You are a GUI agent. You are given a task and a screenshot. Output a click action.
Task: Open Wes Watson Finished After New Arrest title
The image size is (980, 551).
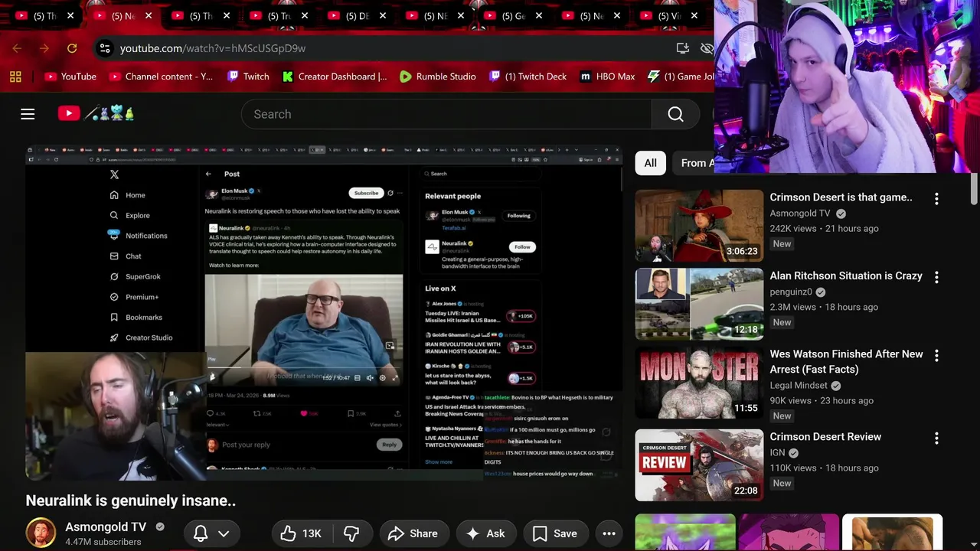coord(846,361)
